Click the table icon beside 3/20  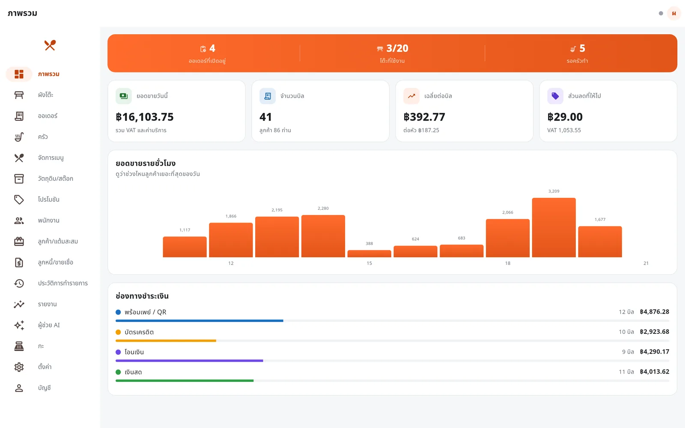(x=380, y=49)
